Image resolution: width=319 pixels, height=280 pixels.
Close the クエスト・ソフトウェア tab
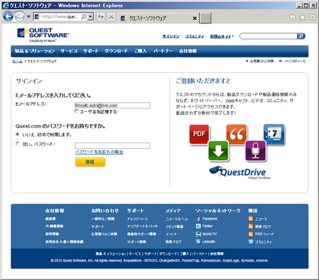[x=195, y=18]
